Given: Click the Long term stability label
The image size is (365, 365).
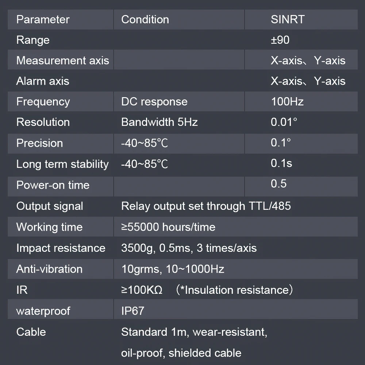Looking at the screenshot, I should click(x=62, y=164).
